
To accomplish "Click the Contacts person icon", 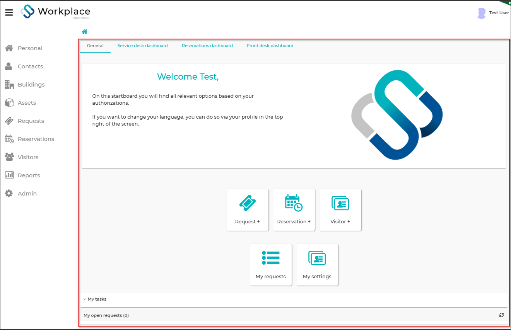I will click(9, 66).
